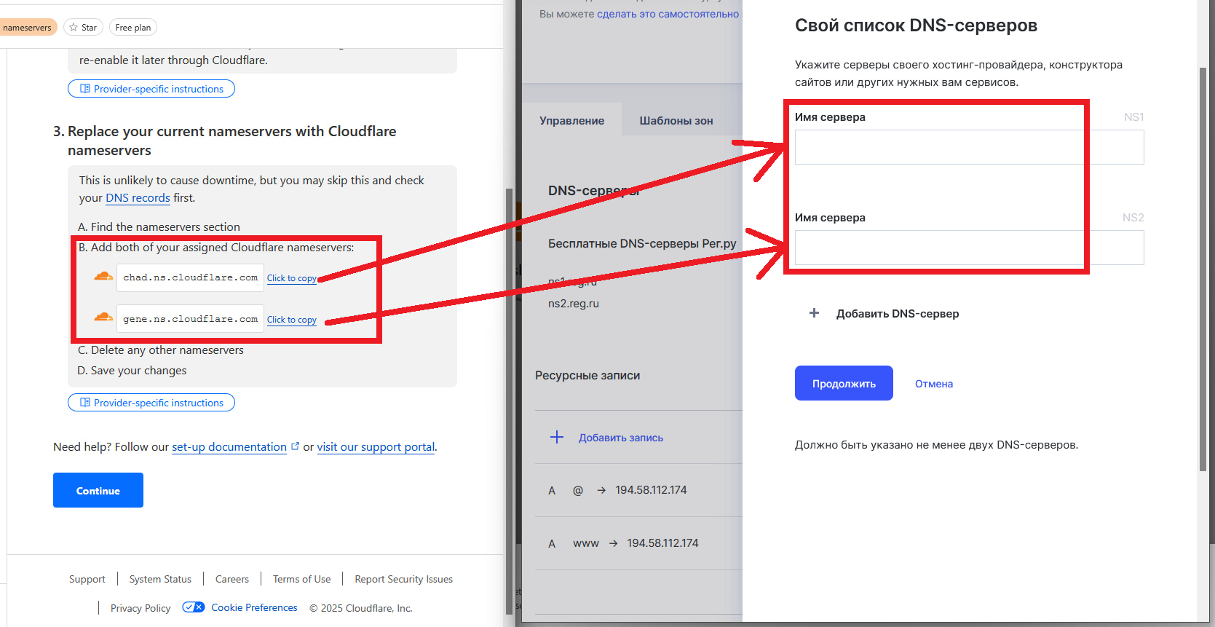Click external link icon after set-up documentation

tap(295, 446)
